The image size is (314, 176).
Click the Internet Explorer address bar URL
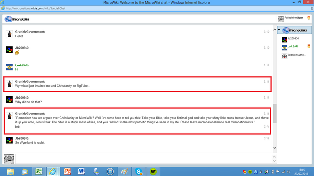click(35, 8)
